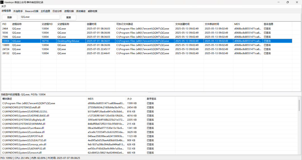Viewport: 302px width, 160px height.
Task: Sort by the PID column header
Action: (6, 24)
